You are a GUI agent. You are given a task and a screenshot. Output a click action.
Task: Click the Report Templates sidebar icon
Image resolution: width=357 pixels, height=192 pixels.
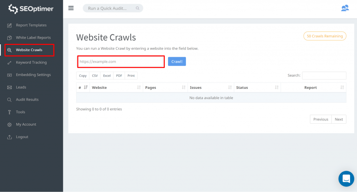[9, 25]
